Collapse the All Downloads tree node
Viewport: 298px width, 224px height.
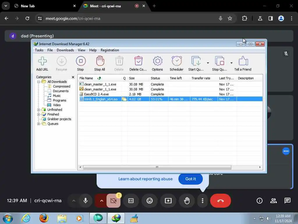click(39, 82)
